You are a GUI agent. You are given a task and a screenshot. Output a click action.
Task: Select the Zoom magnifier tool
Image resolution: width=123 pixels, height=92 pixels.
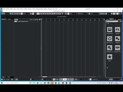[x=51, y=14]
